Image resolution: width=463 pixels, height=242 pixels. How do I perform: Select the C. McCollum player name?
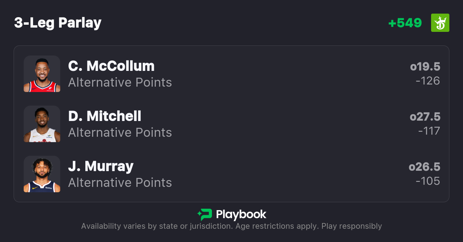point(111,66)
